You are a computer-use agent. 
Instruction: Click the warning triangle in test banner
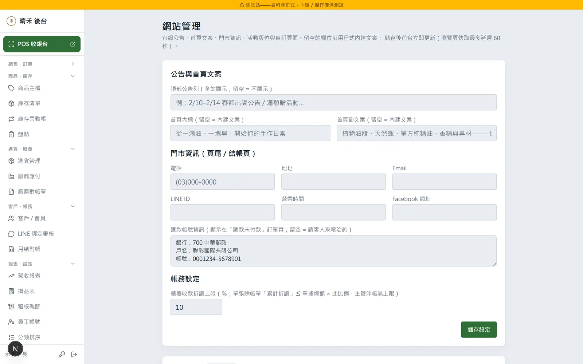[x=242, y=5]
